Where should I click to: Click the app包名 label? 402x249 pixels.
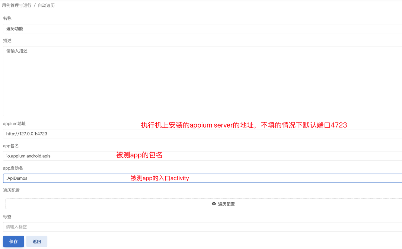11,146
